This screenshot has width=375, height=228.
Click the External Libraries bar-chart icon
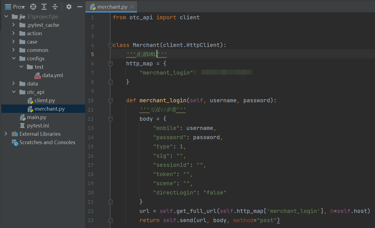point(15,134)
